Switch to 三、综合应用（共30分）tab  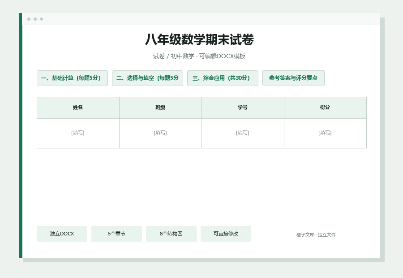coord(223,78)
